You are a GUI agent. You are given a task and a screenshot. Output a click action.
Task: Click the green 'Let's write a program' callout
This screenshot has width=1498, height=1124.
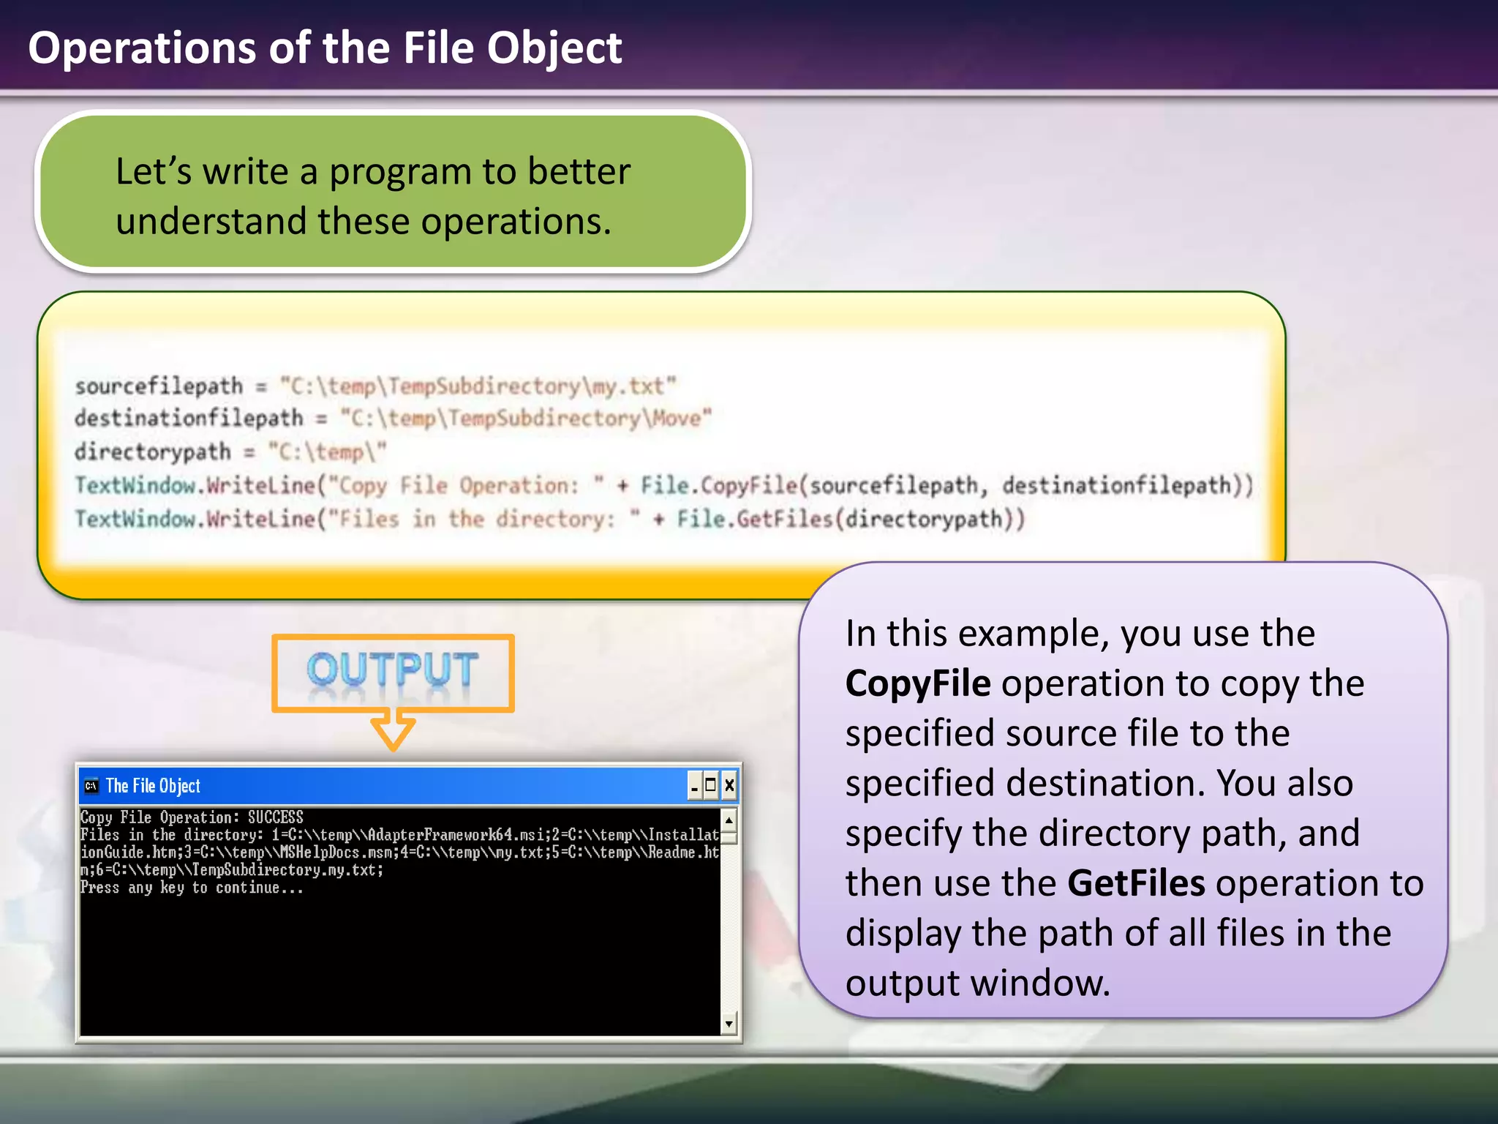(394, 192)
